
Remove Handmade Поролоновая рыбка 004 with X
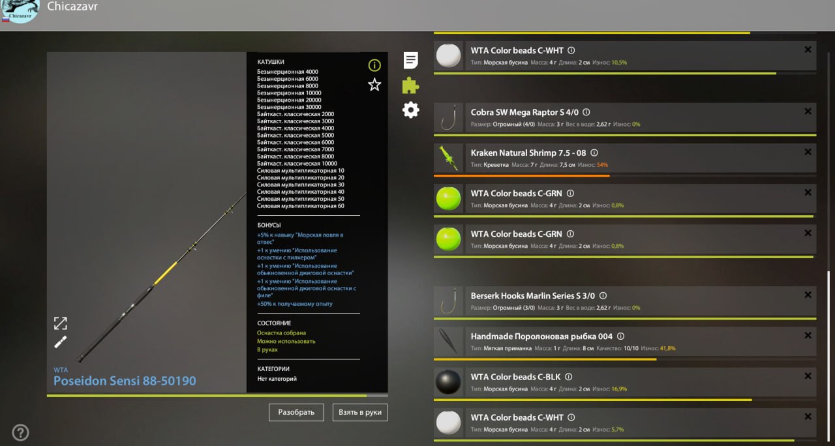coord(808,335)
